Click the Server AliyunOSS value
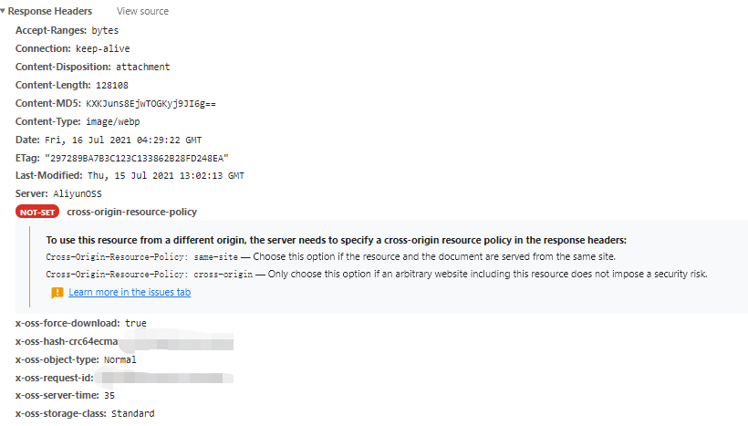Viewport: 748px width, 426px height. [x=78, y=193]
